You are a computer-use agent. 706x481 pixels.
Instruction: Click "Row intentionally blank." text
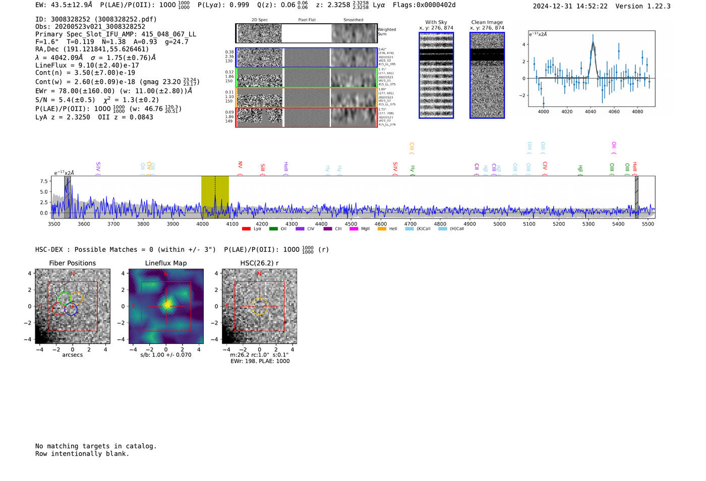[x=82, y=454]
